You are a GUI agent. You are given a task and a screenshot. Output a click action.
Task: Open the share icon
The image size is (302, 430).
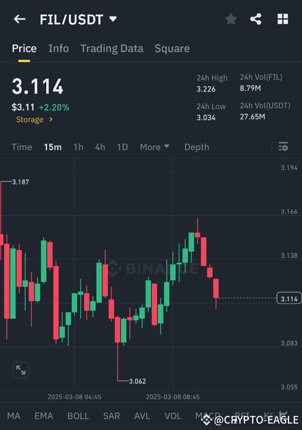click(x=256, y=19)
